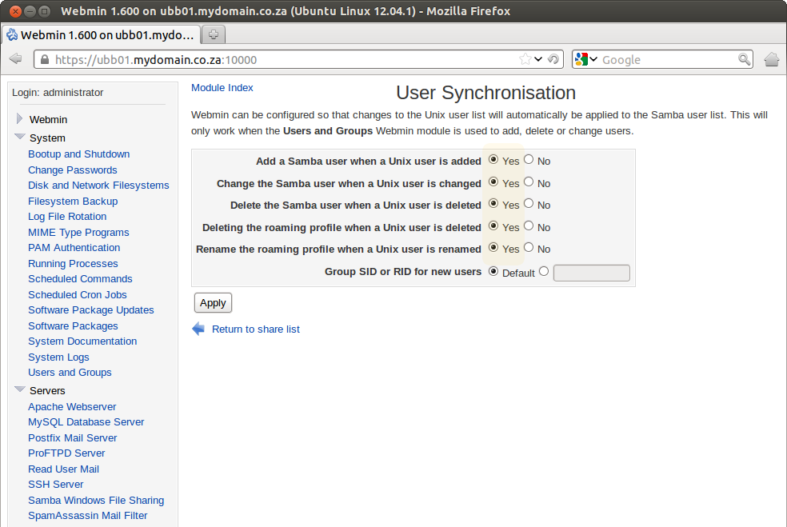
Task: Open System Documentation
Action: (82, 341)
